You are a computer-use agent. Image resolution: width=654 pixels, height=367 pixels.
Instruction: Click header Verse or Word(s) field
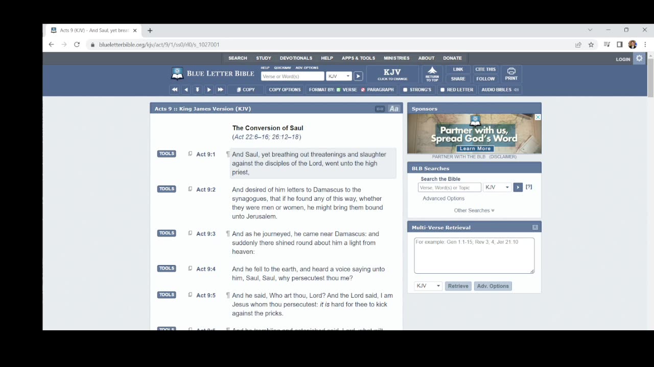[x=293, y=76]
